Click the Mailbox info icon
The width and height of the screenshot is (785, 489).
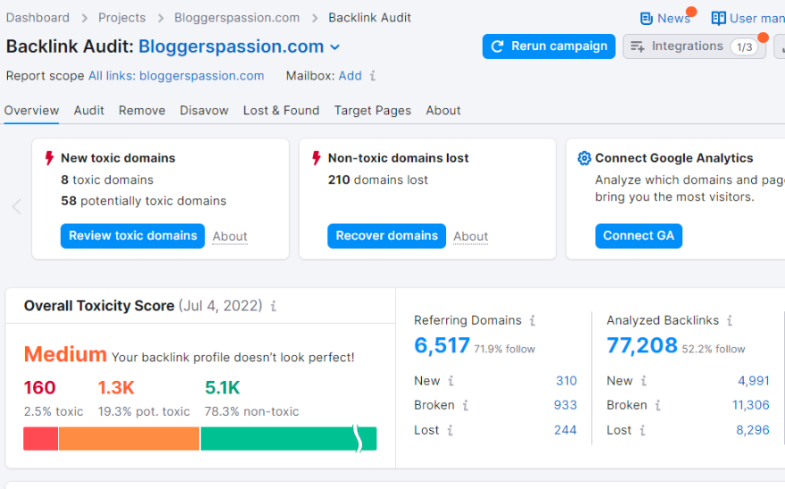pos(373,76)
